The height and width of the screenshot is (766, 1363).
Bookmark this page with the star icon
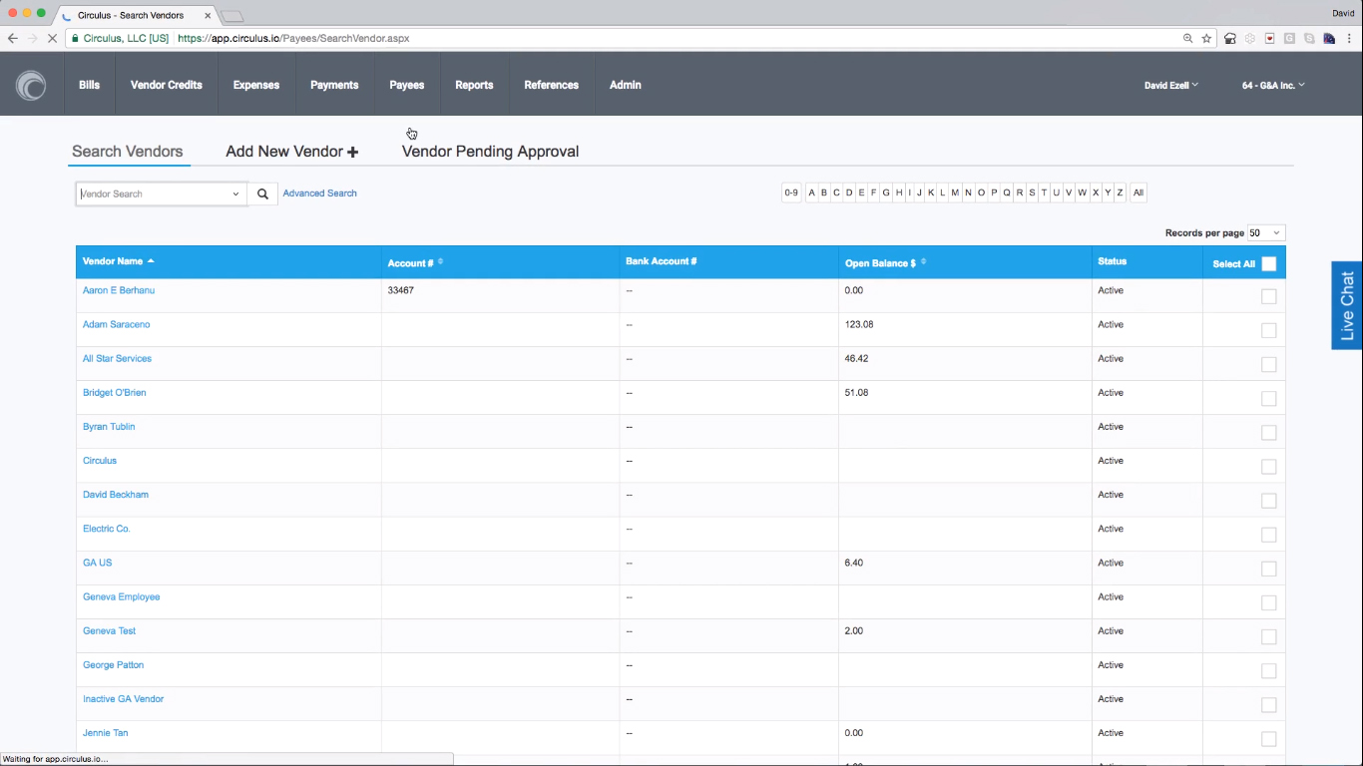tap(1206, 38)
